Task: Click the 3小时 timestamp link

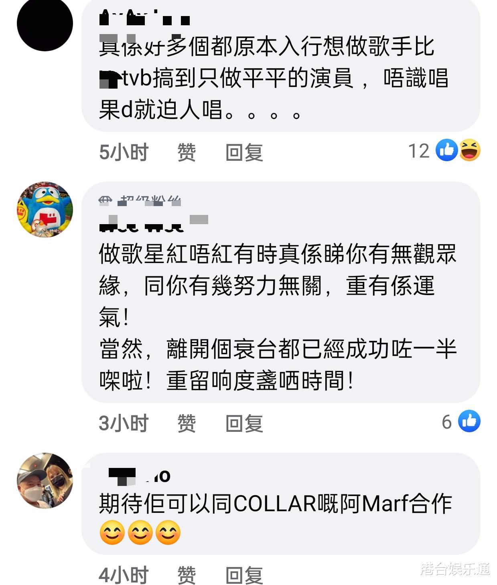Action: click(124, 423)
